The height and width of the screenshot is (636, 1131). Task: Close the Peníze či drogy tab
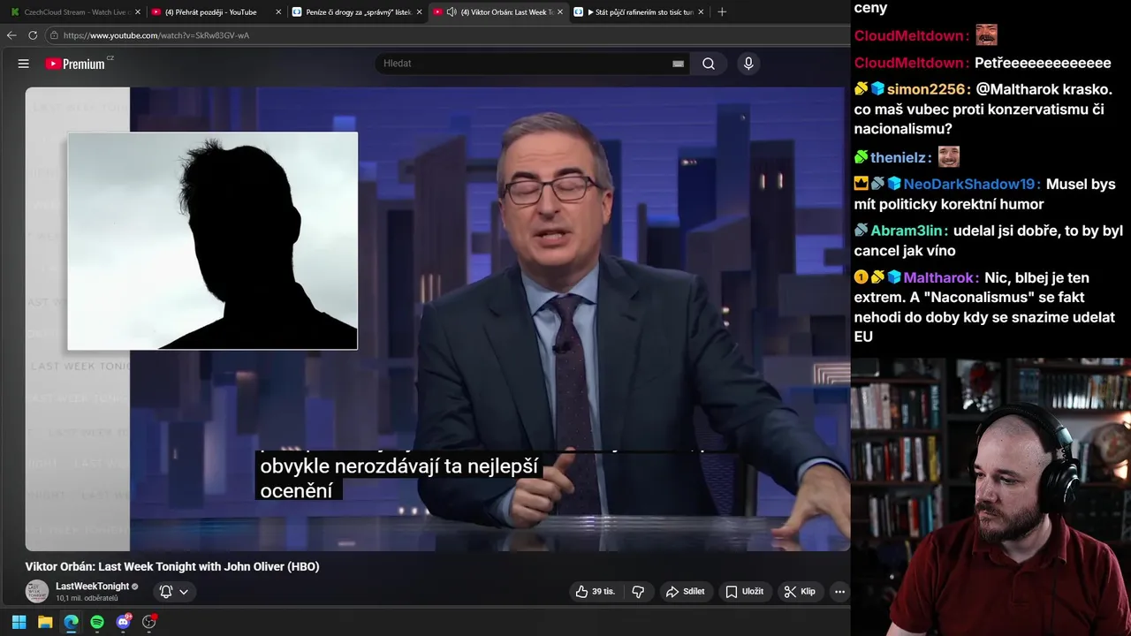click(x=419, y=12)
